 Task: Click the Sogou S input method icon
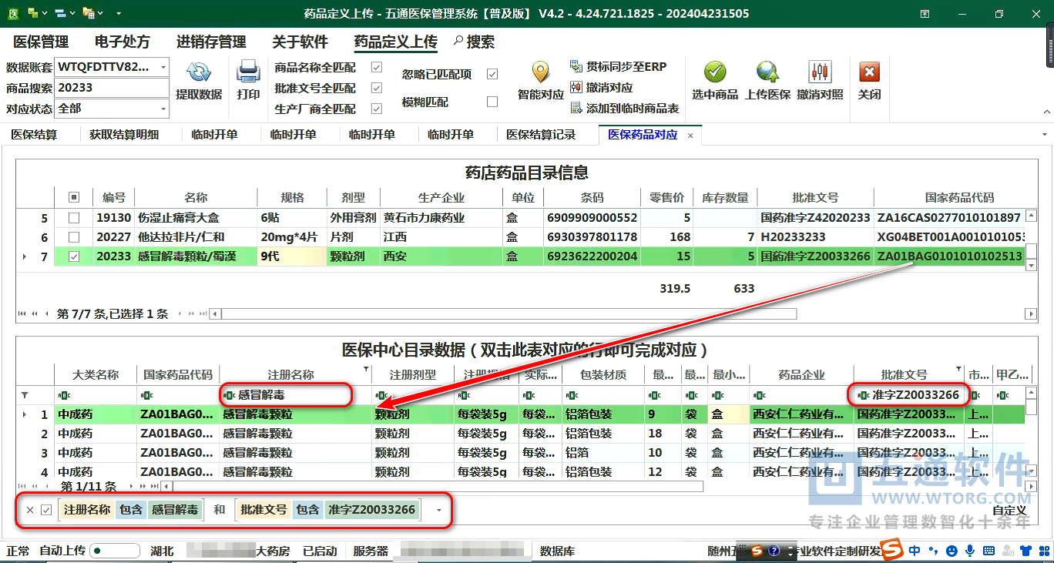tap(892, 550)
